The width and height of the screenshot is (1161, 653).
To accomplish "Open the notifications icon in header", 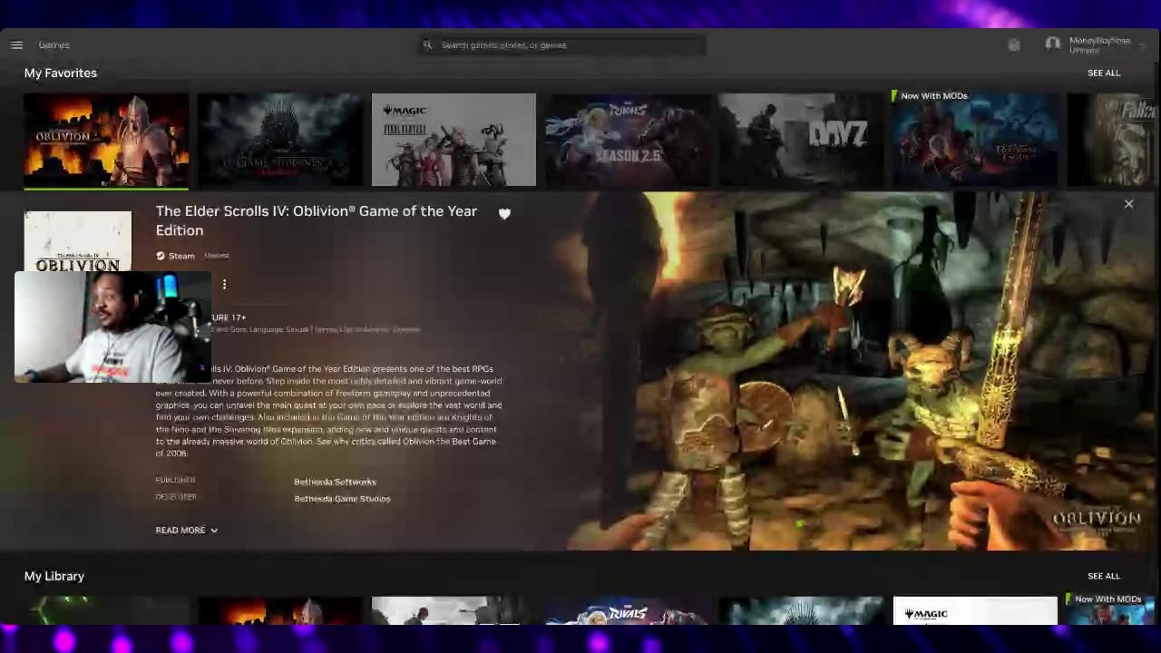I will (x=1014, y=44).
